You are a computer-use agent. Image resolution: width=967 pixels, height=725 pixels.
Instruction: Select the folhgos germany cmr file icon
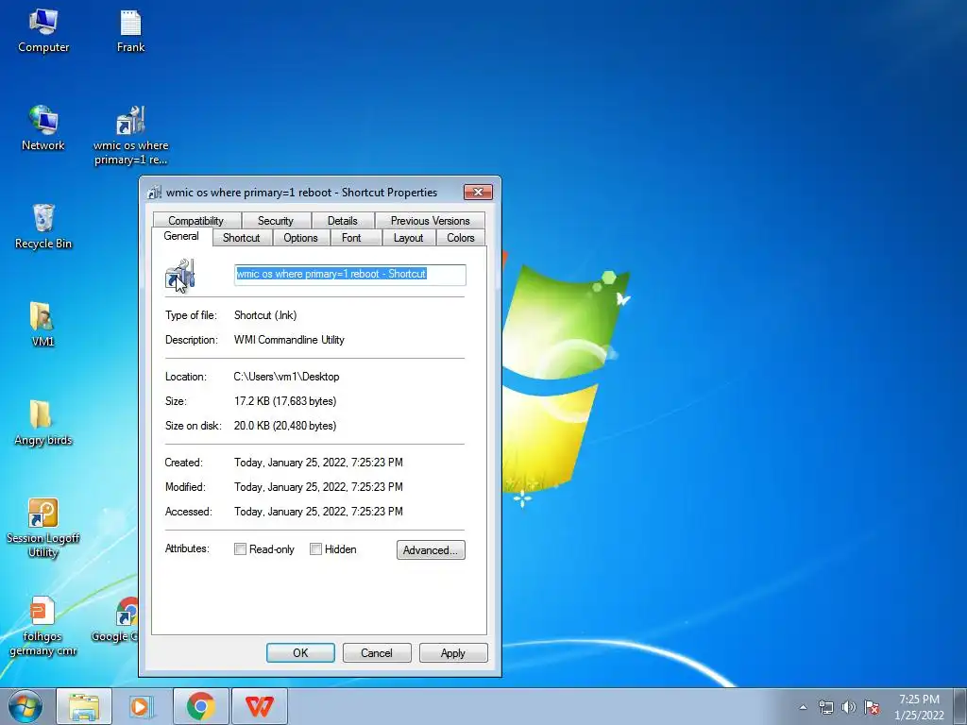tap(42, 627)
